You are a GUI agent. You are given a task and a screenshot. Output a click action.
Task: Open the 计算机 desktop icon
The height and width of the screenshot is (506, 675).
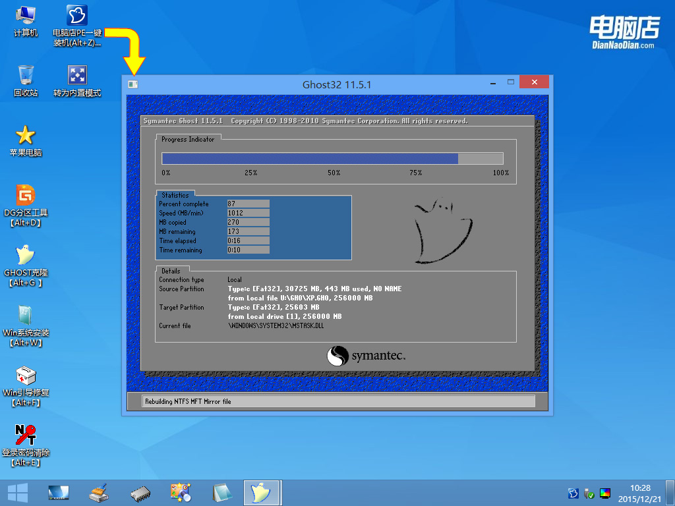26,22
